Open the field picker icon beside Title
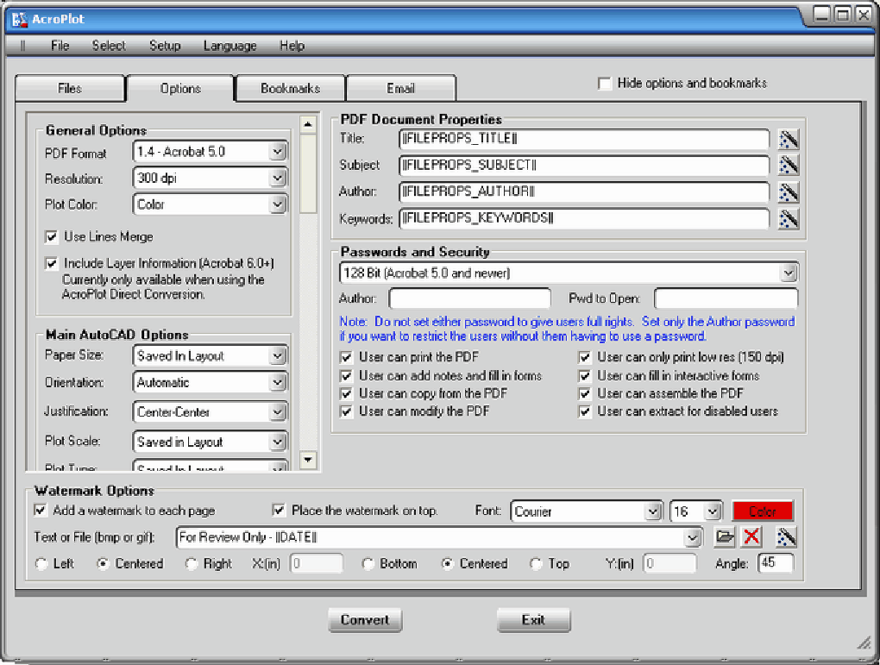 pyautogui.click(x=789, y=139)
